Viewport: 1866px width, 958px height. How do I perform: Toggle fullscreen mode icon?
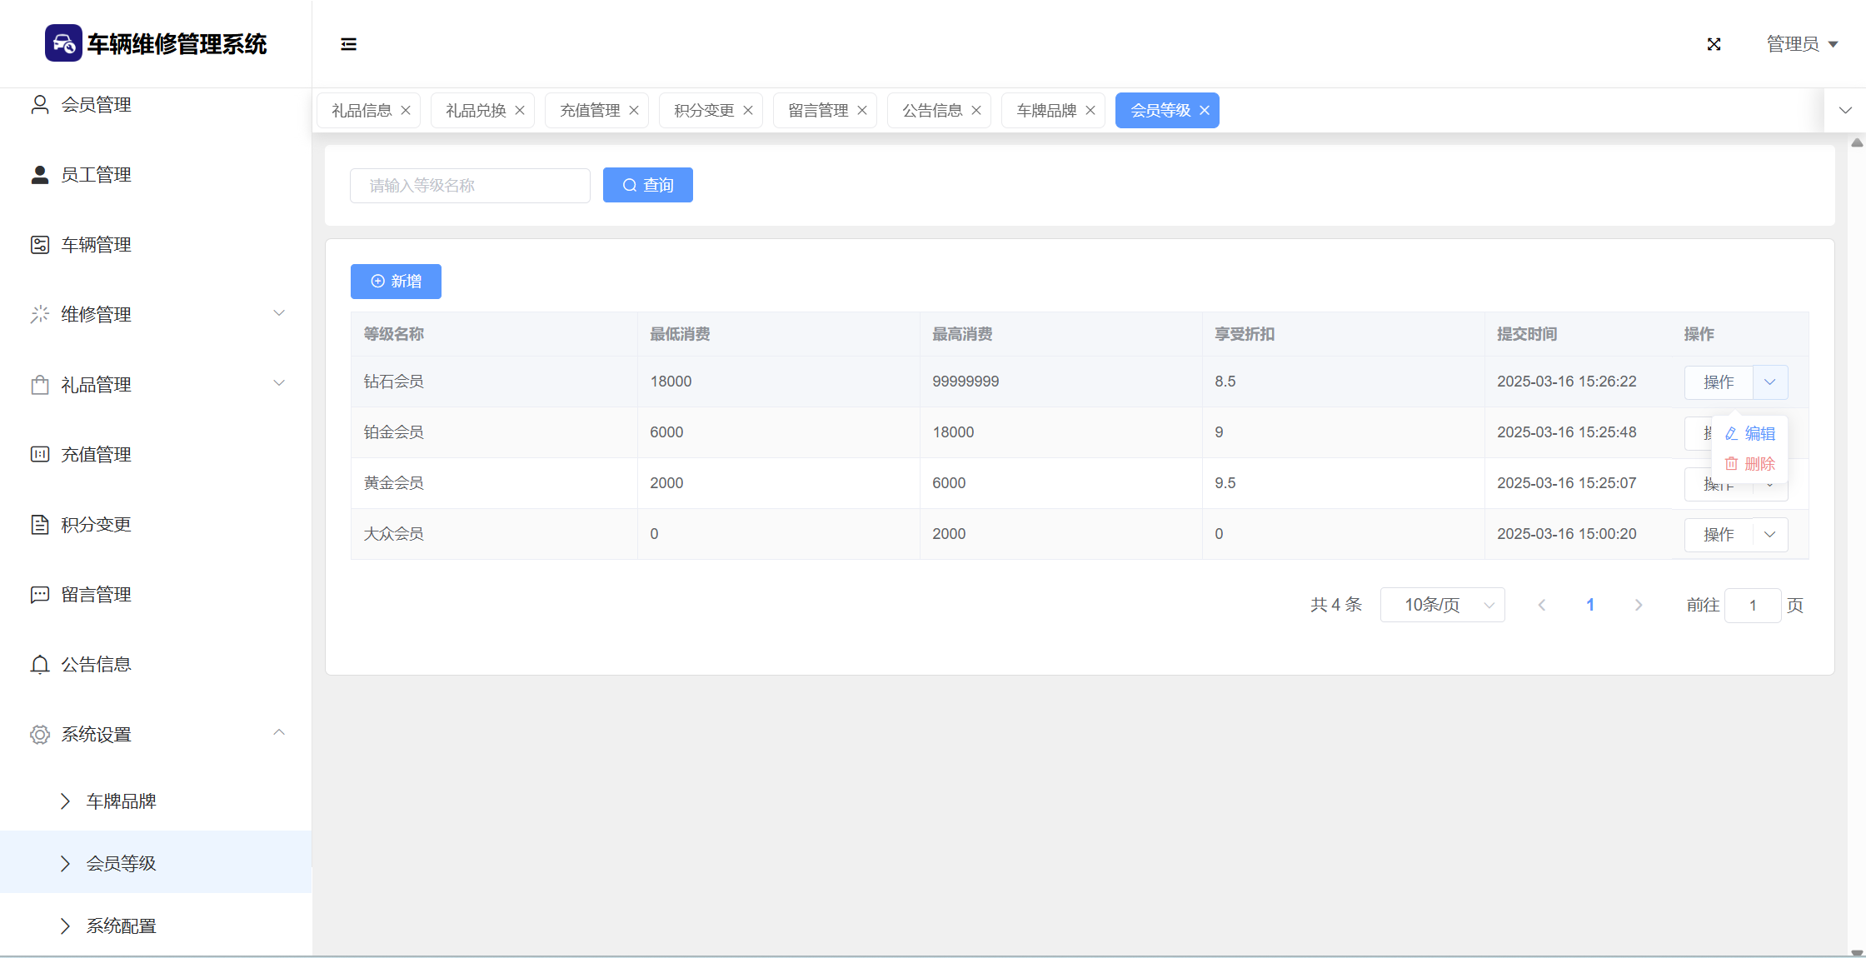pos(1714,44)
